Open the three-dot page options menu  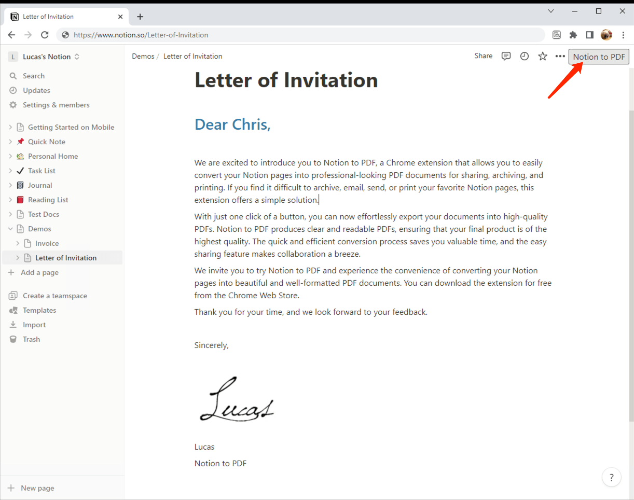(x=560, y=56)
